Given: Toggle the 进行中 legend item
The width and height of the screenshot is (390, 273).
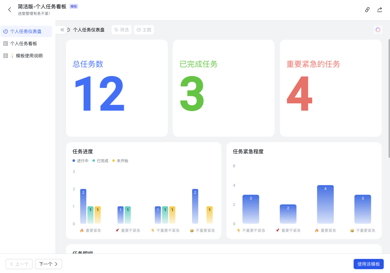Looking at the screenshot, I should pyautogui.click(x=80, y=161).
